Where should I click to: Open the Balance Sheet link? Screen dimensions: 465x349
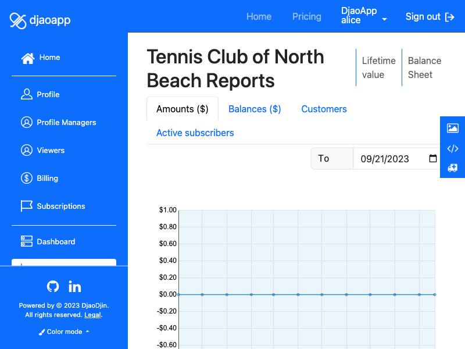[x=424, y=67]
